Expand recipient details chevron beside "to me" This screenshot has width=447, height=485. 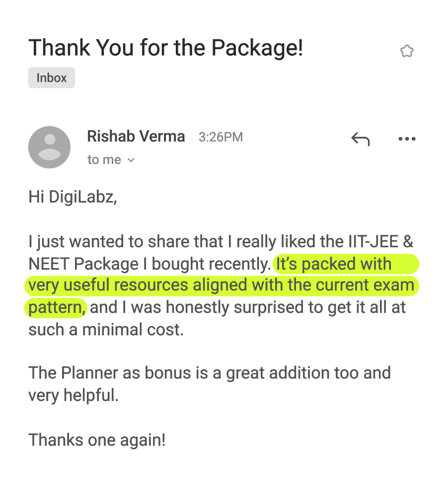(131, 160)
